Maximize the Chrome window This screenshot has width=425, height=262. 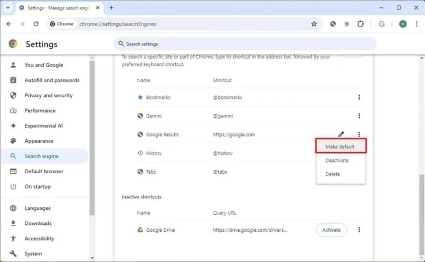[x=399, y=7]
